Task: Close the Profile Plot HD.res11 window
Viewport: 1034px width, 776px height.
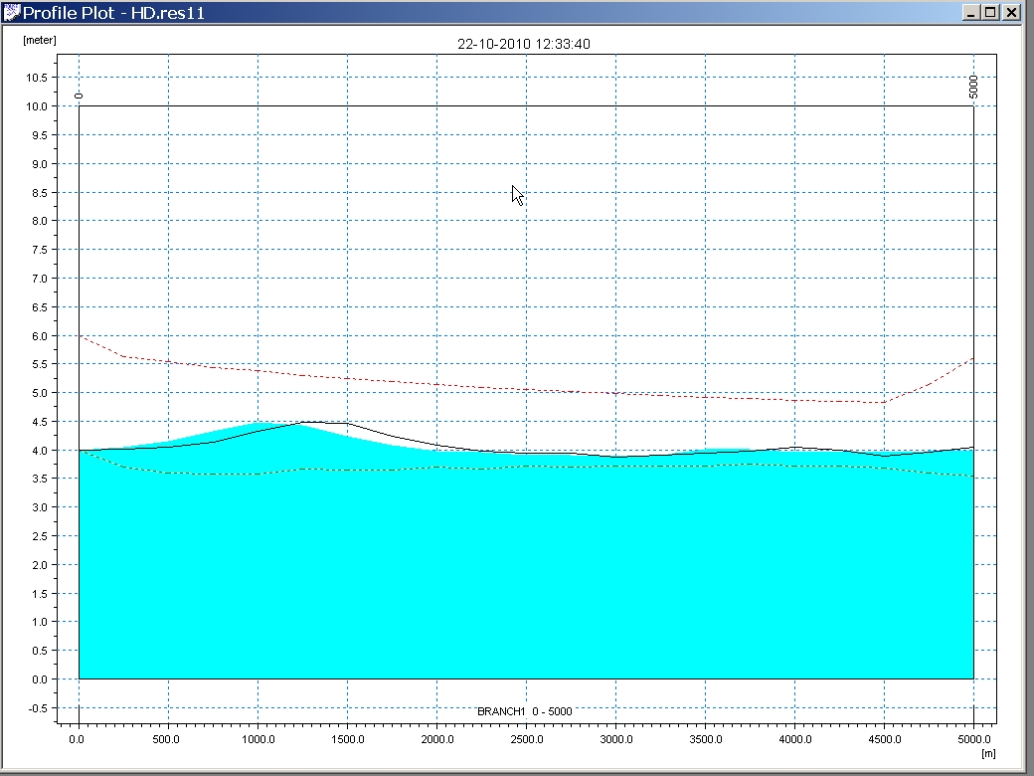Action: [x=1011, y=13]
